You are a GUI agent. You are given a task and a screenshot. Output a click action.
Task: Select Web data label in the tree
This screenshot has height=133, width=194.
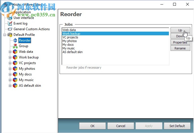click(26, 52)
